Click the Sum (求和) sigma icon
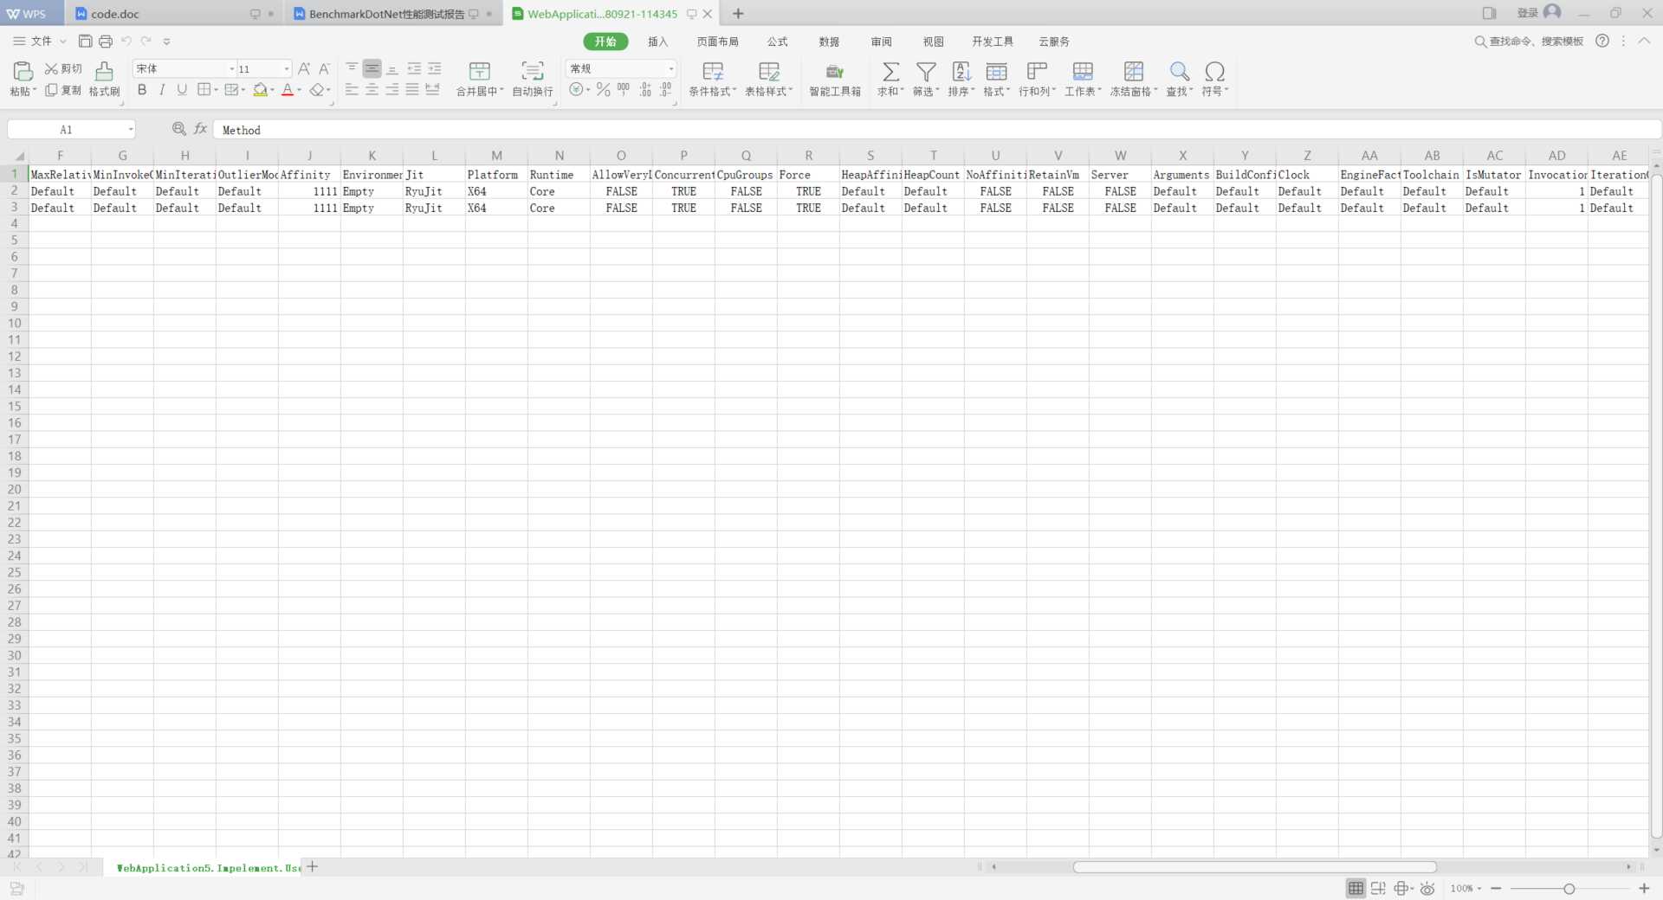Viewport: 1663px width, 900px height. pos(890,71)
